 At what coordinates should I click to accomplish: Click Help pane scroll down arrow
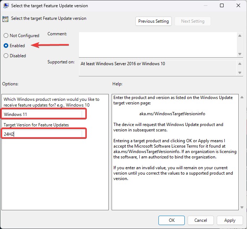coord(242,207)
